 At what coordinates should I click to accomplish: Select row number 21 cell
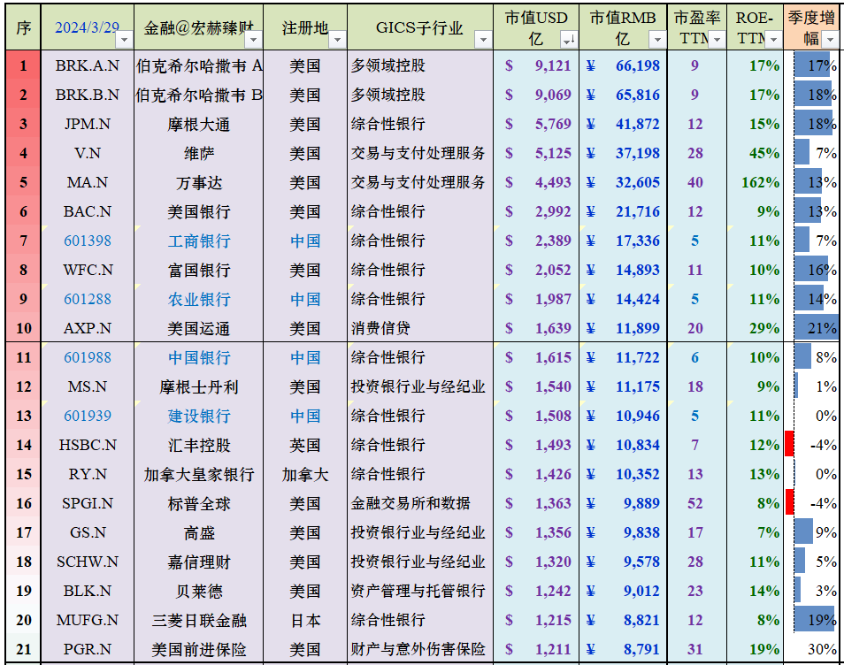[23, 649]
